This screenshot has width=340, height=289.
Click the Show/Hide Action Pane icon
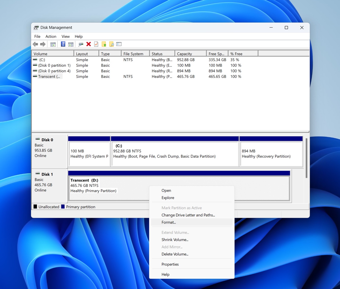pos(71,44)
